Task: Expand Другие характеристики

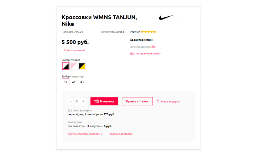Action: click(146, 53)
